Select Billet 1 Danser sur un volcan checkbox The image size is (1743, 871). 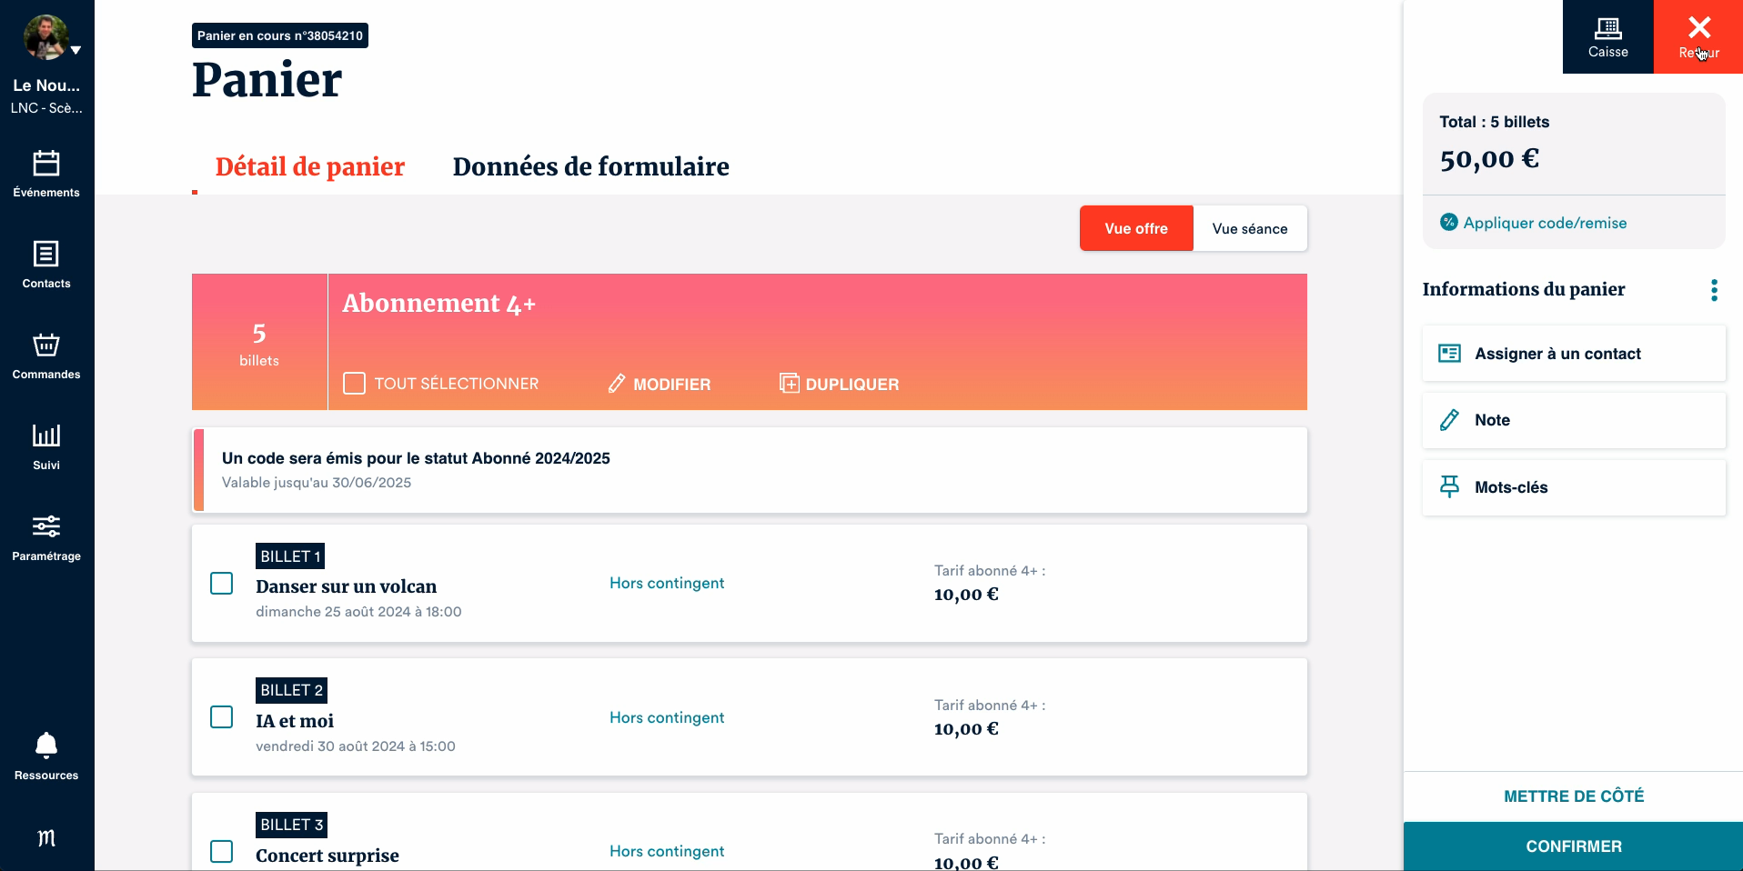[222, 583]
